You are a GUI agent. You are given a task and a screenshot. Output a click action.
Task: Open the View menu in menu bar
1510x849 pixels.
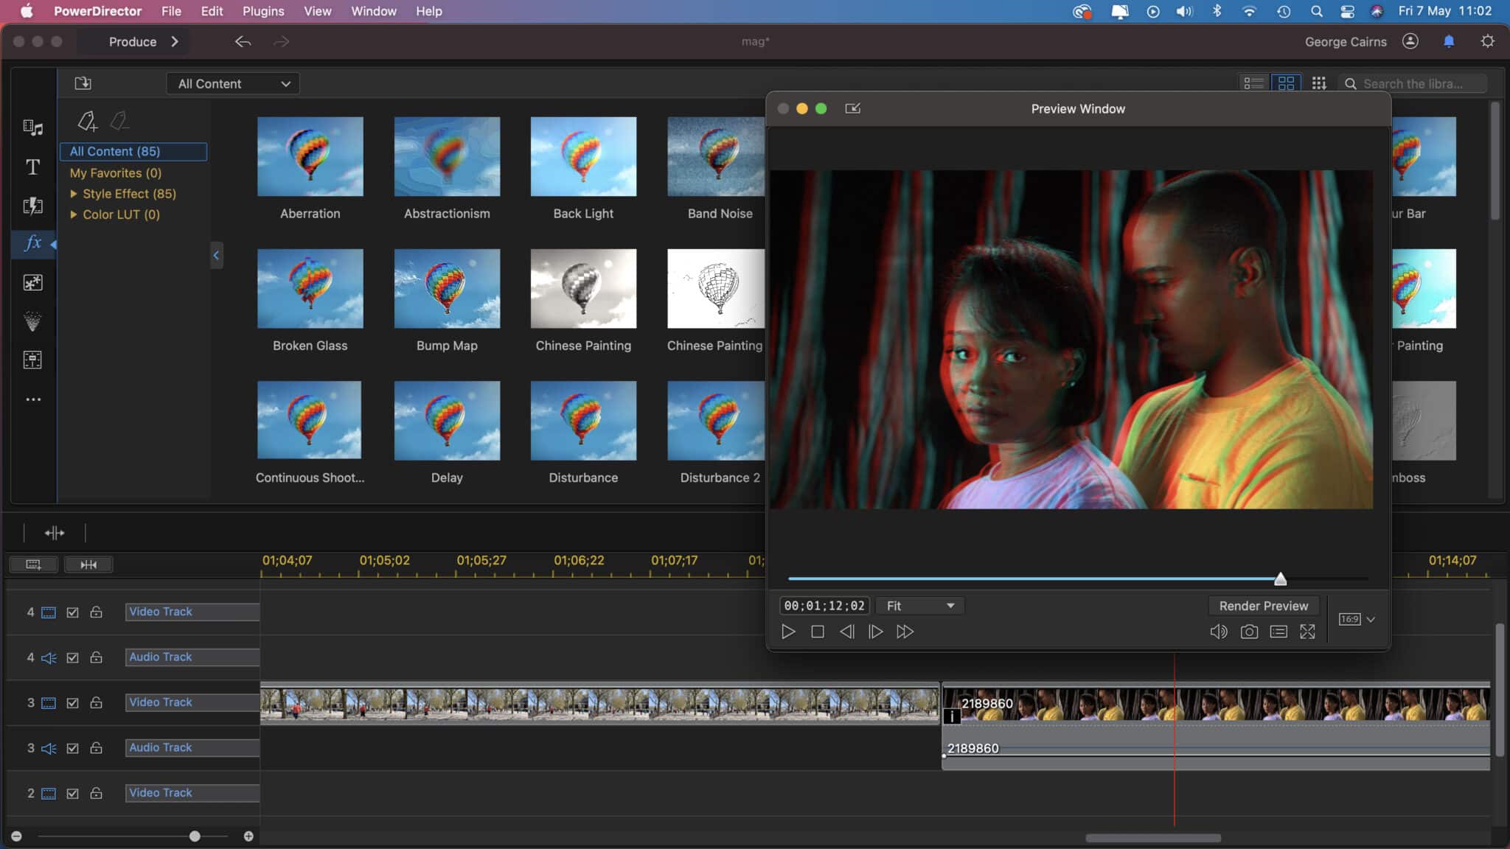[x=317, y=10]
